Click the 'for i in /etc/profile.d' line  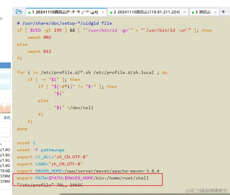(x=92, y=72)
